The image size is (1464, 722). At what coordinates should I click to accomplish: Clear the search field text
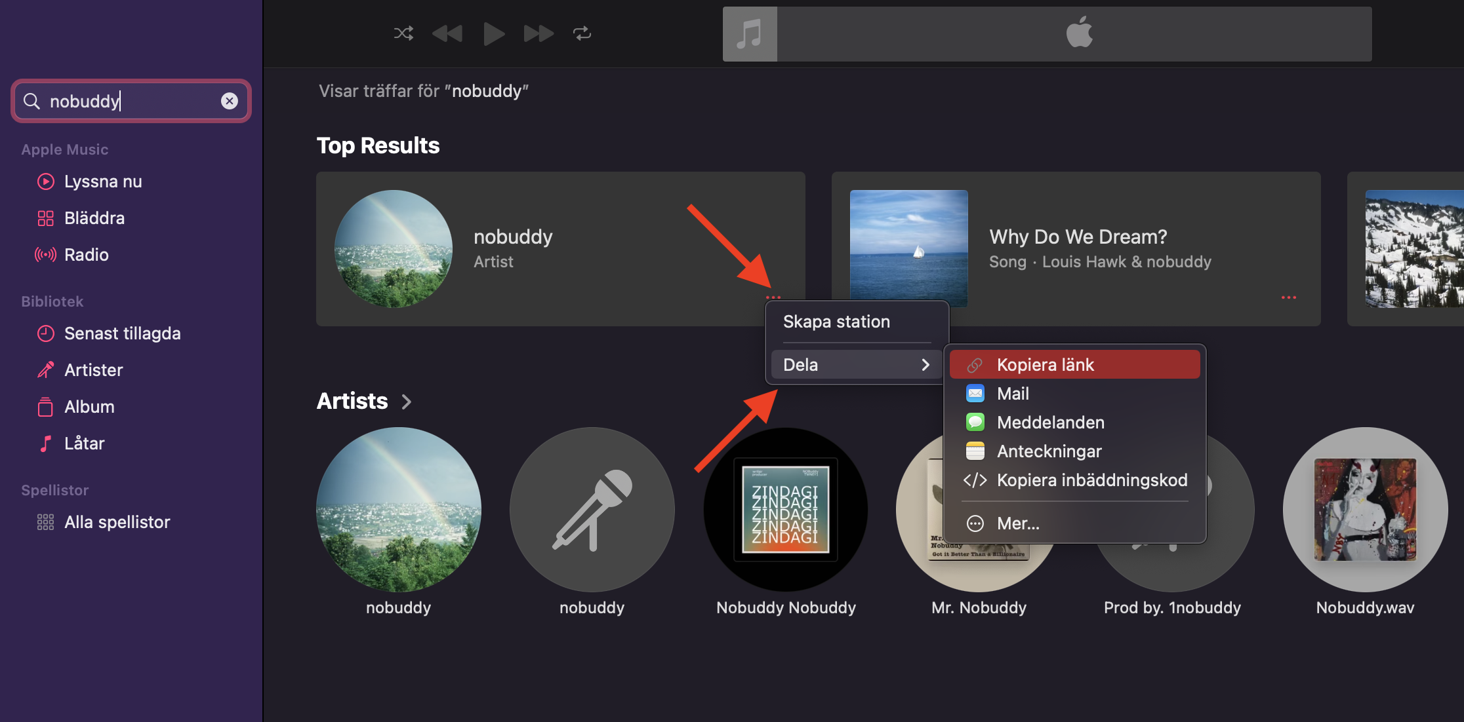point(229,101)
